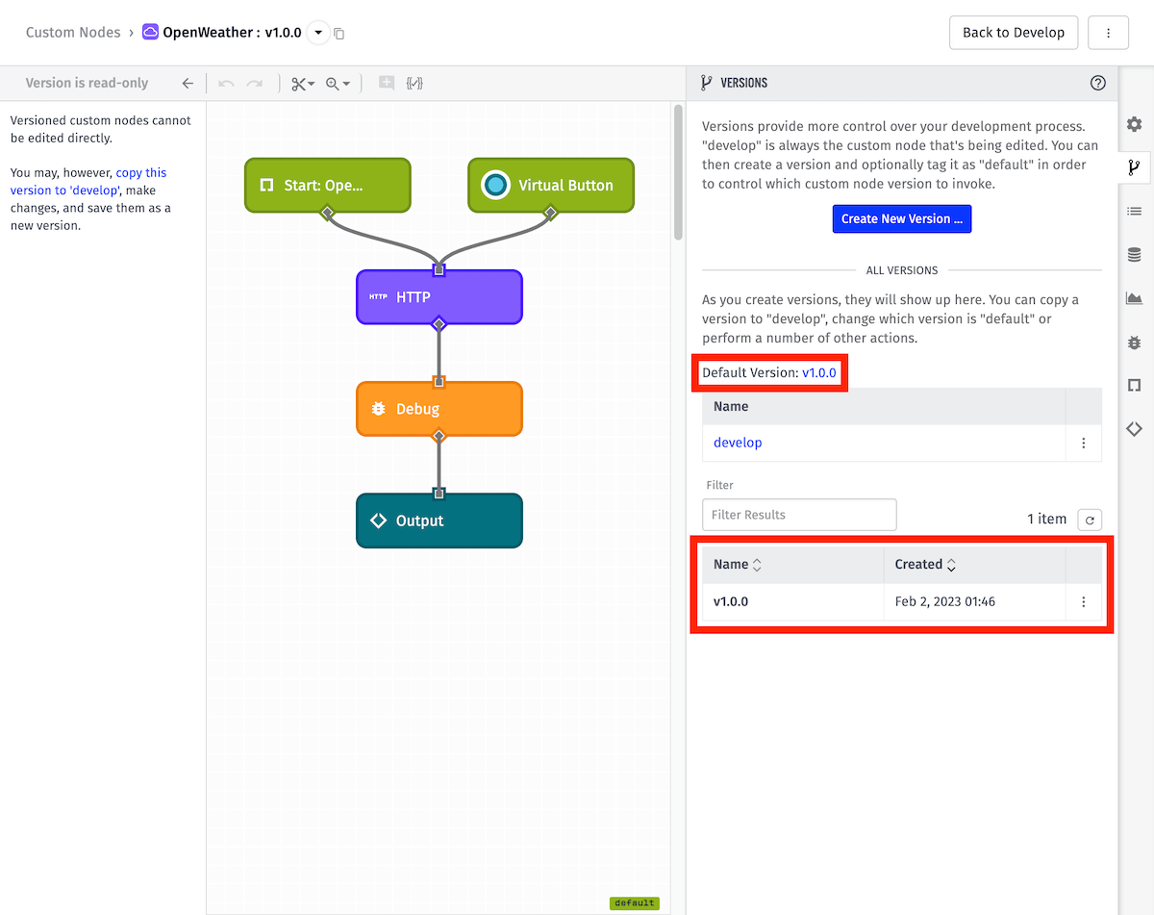This screenshot has height=915, width=1154.
Task: Open the start square-bracket tab in sidebar
Action: 1135,385
